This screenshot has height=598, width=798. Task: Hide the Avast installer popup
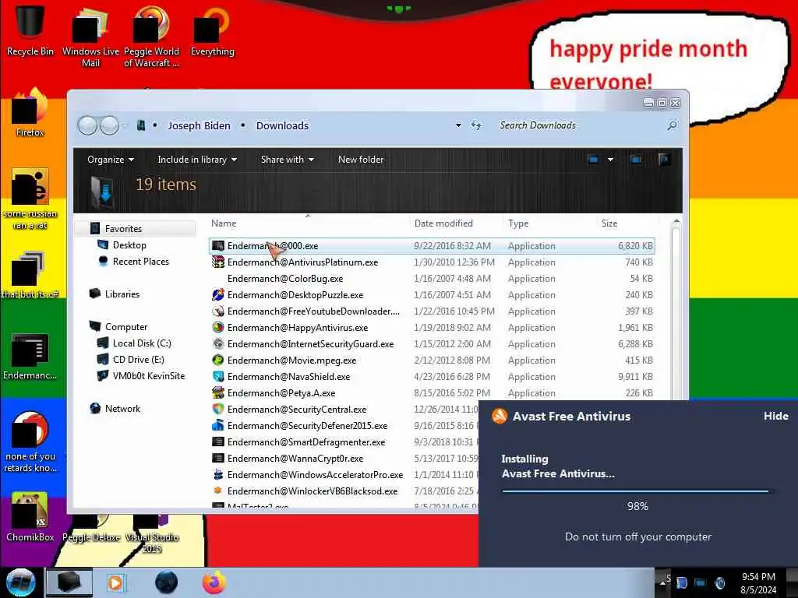tap(775, 416)
